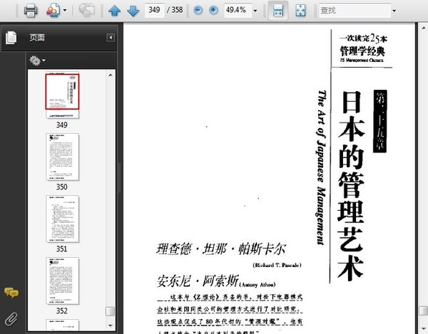Select page 350 thumbnail
Viewport: 428px width, 334px height.
pyautogui.click(x=62, y=157)
